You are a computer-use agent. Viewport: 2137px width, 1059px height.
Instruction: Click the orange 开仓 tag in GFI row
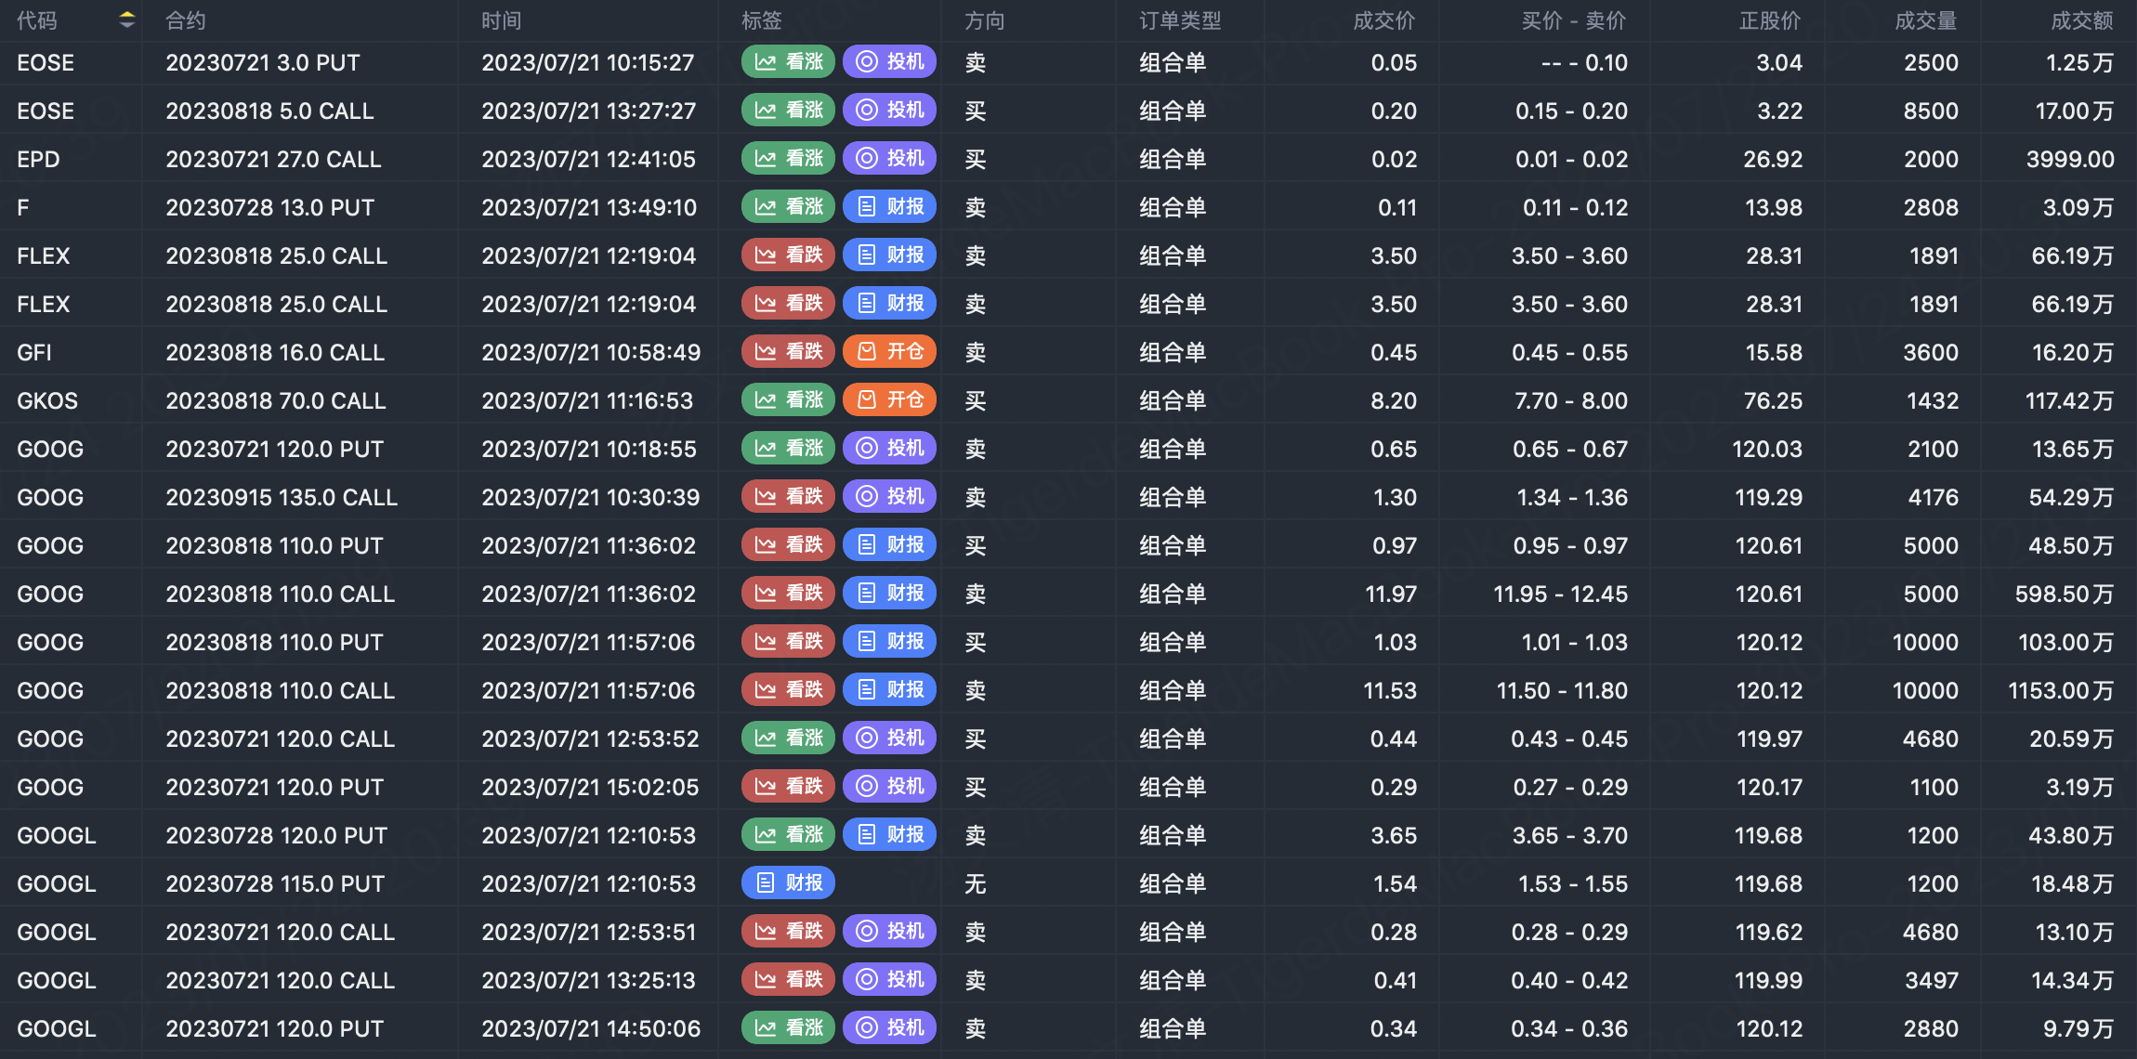click(889, 352)
